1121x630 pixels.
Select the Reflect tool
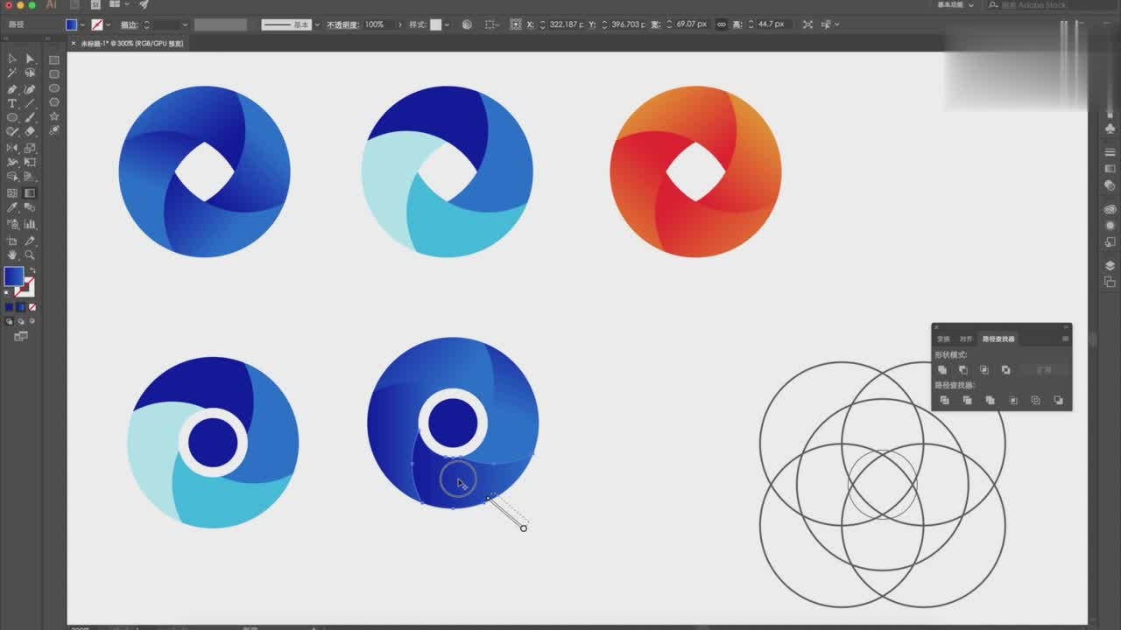click(12, 148)
